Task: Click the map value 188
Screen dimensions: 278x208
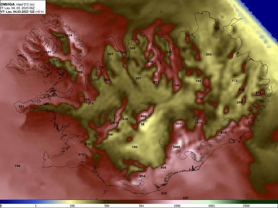Action: click(x=198, y=81)
